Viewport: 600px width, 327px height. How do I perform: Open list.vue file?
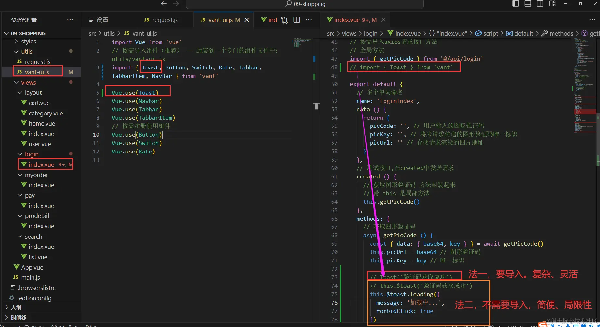pyautogui.click(x=38, y=257)
